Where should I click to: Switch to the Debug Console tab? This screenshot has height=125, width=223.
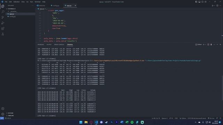[x=59, y=44]
